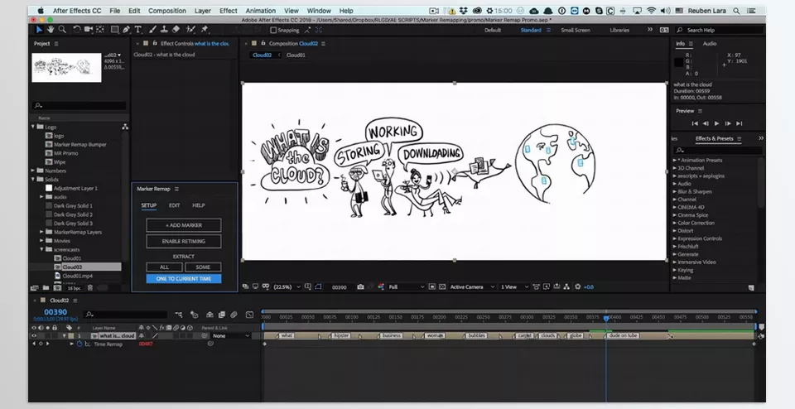
Task: Open the Animation menu
Action: [x=261, y=11]
